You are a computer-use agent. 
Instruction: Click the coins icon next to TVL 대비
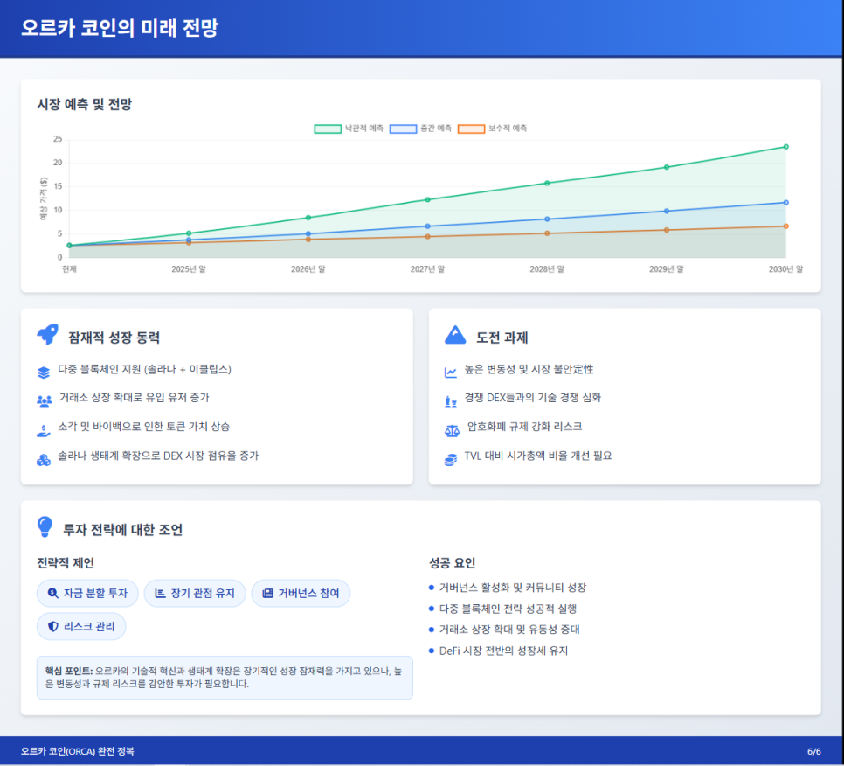click(x=451, y=459)
